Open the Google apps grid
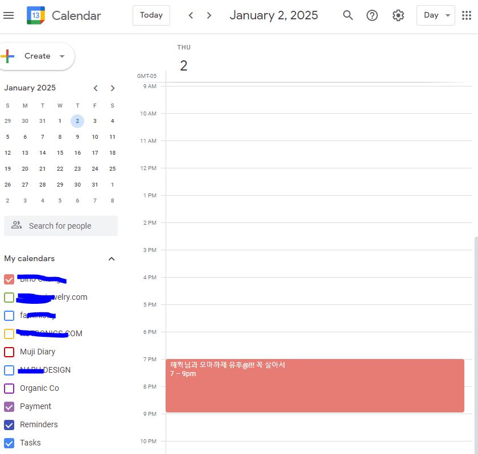The height and width of the screenshot is (454, 478). (x=467, y=15)
